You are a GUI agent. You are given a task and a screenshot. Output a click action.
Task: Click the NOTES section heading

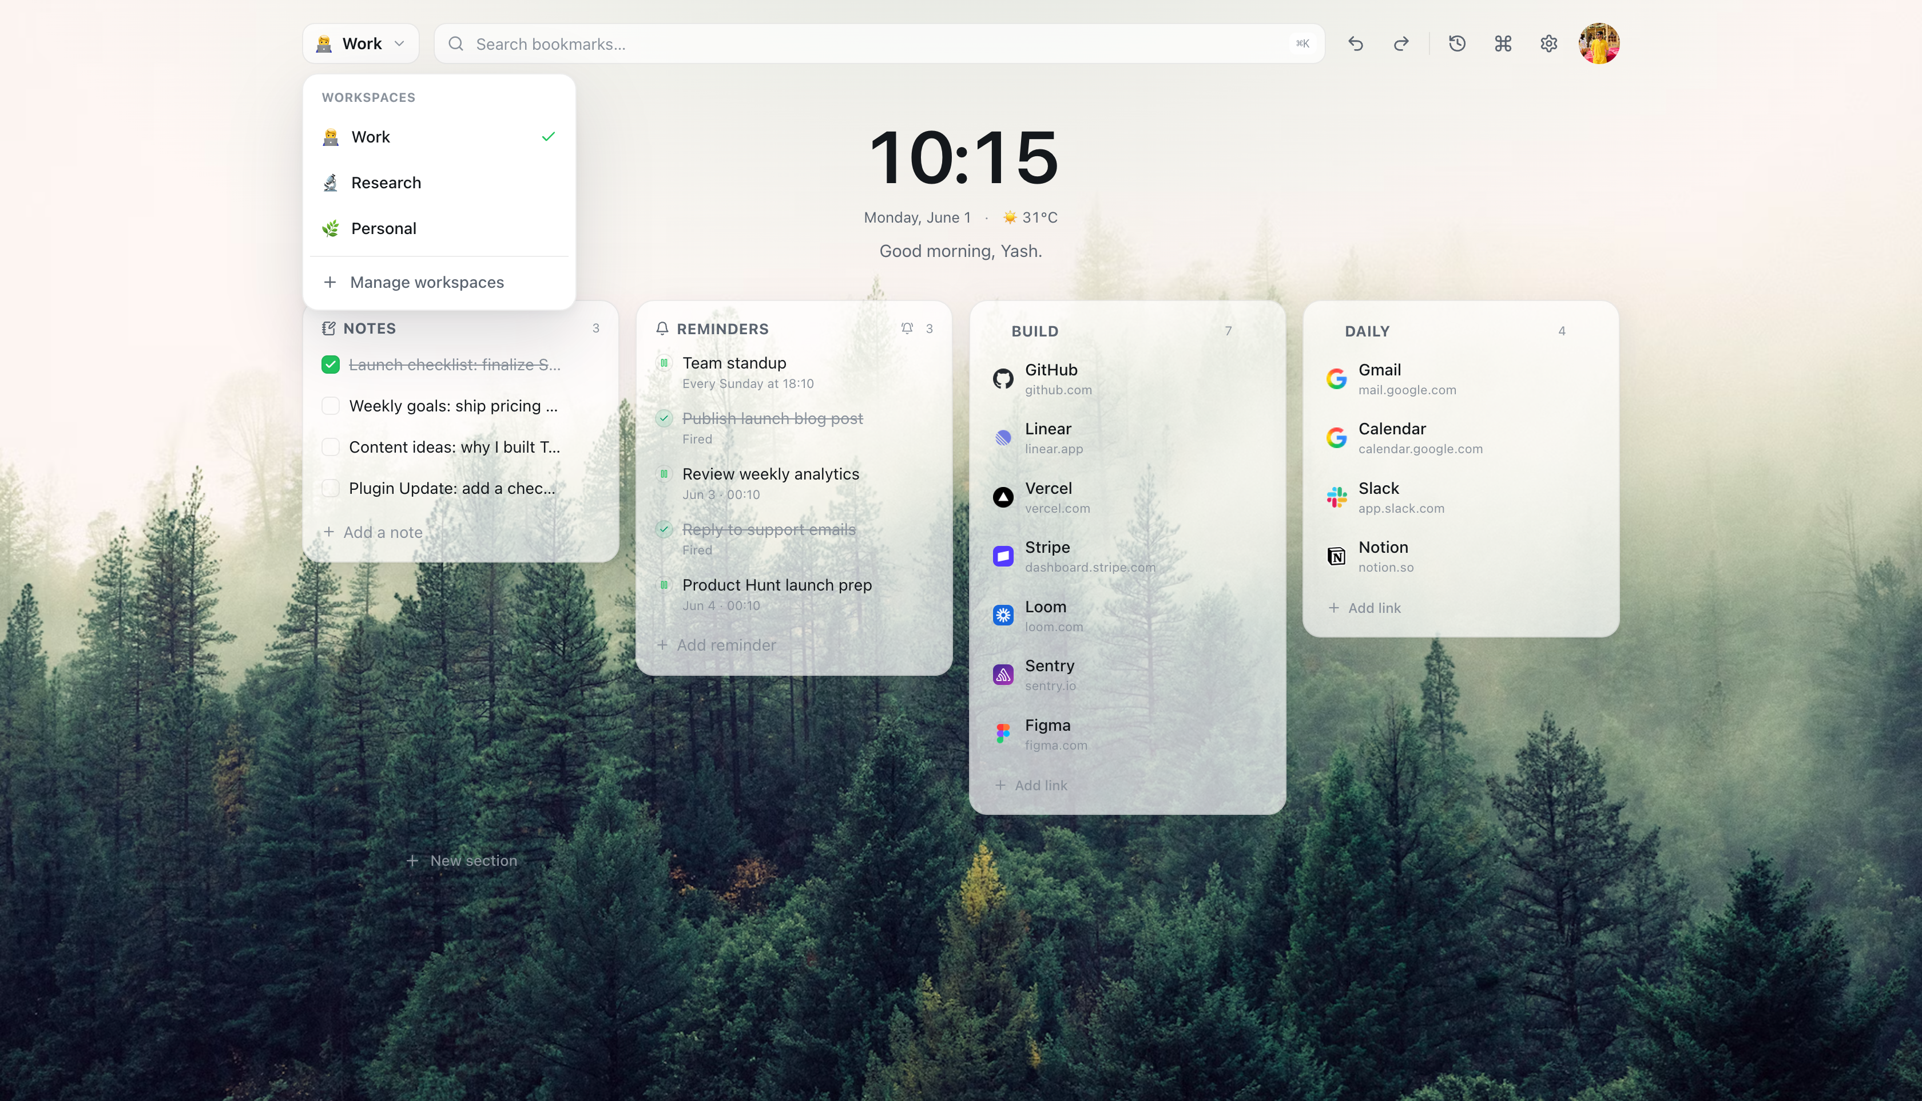(x=370, y=328)
